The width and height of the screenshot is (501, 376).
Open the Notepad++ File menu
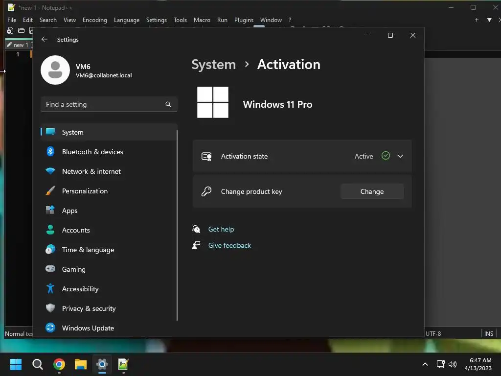coord(12,20)
